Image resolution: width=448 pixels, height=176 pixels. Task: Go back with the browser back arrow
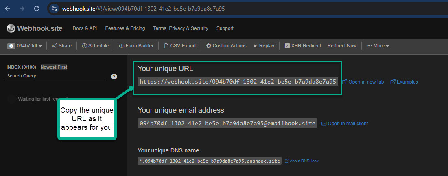click(x=7, y=9)
